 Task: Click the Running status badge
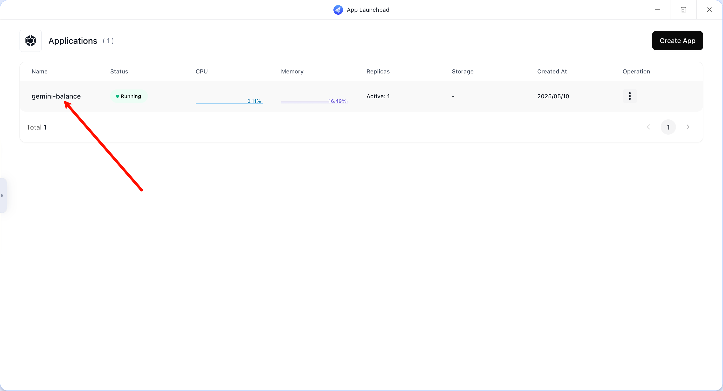click(129, 96)
